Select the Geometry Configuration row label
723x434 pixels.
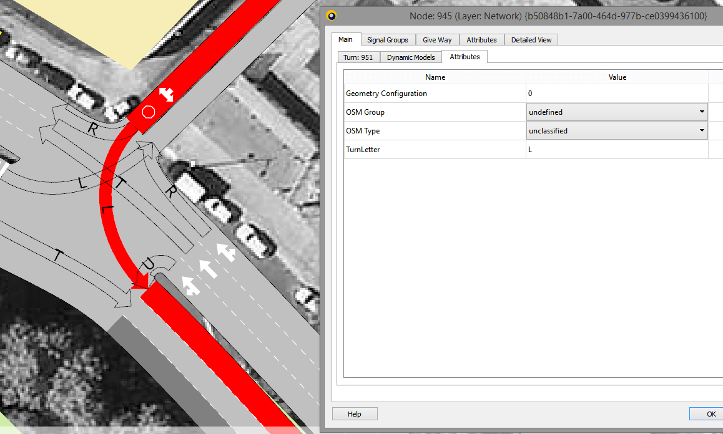tap(386, 94)
